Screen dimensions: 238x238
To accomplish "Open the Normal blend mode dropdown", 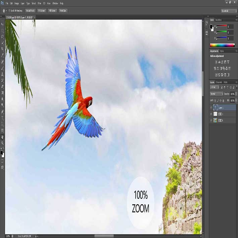I will coord(217,94).
